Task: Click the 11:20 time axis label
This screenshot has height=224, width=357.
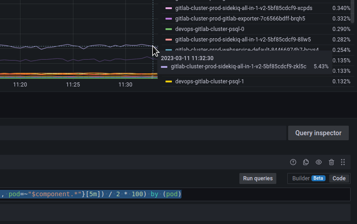Action: (x=20, y=85)
